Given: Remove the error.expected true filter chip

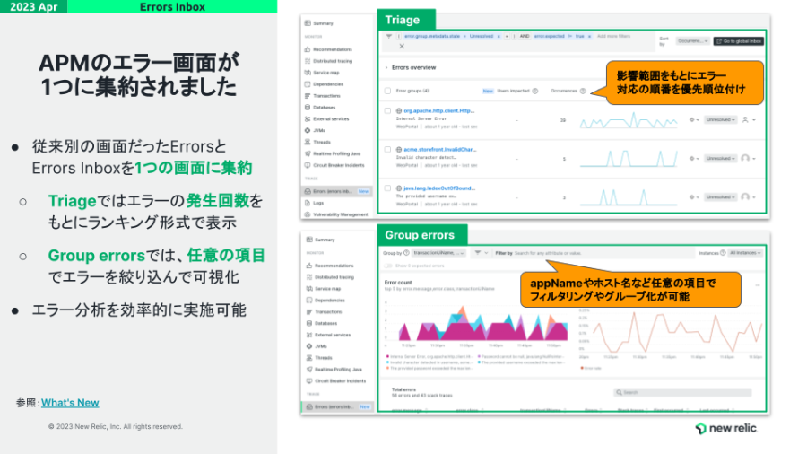Looking at the screenshot, I should coord(589,36).
